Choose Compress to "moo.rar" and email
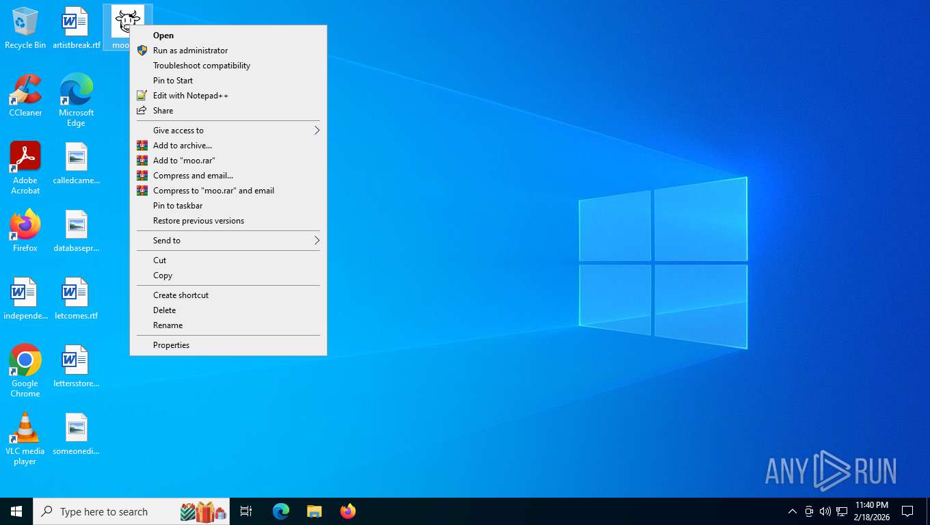The height and width of the screenshot is (525, 930). tap(228, 191)
